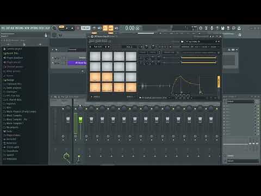261x196 pixels.
Task: Click the second orange-highlighted toolbar icon
Action: tap(110, 28)
